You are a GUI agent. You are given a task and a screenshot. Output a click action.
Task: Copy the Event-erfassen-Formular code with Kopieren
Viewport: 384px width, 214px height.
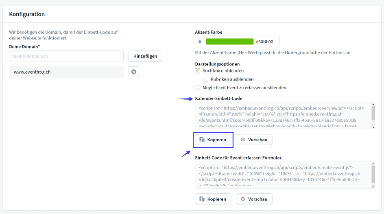213,199
